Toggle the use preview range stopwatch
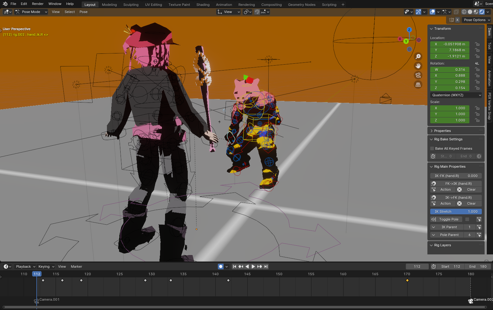This screenshot has height=310, width=493. 434,267
